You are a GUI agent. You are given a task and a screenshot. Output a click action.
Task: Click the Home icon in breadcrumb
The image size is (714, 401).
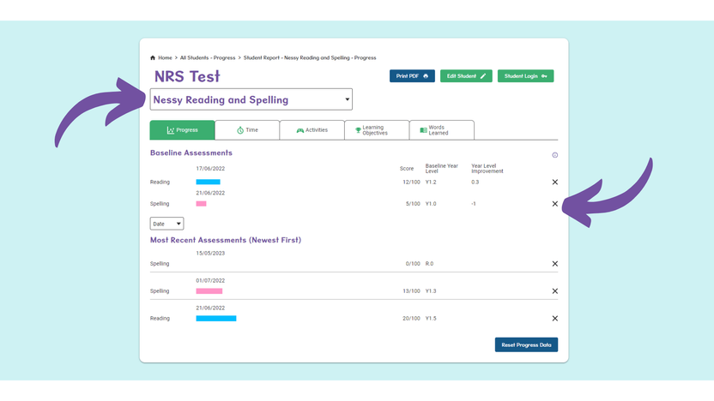pyautogui.click(x=153, y=57)
